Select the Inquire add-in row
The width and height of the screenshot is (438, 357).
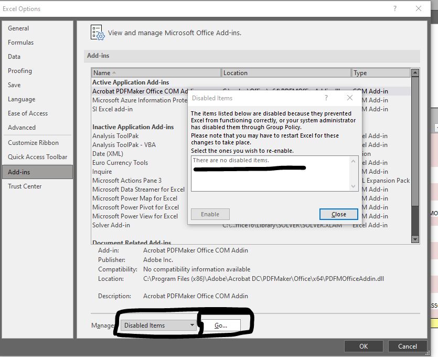[x=140, y=172]
